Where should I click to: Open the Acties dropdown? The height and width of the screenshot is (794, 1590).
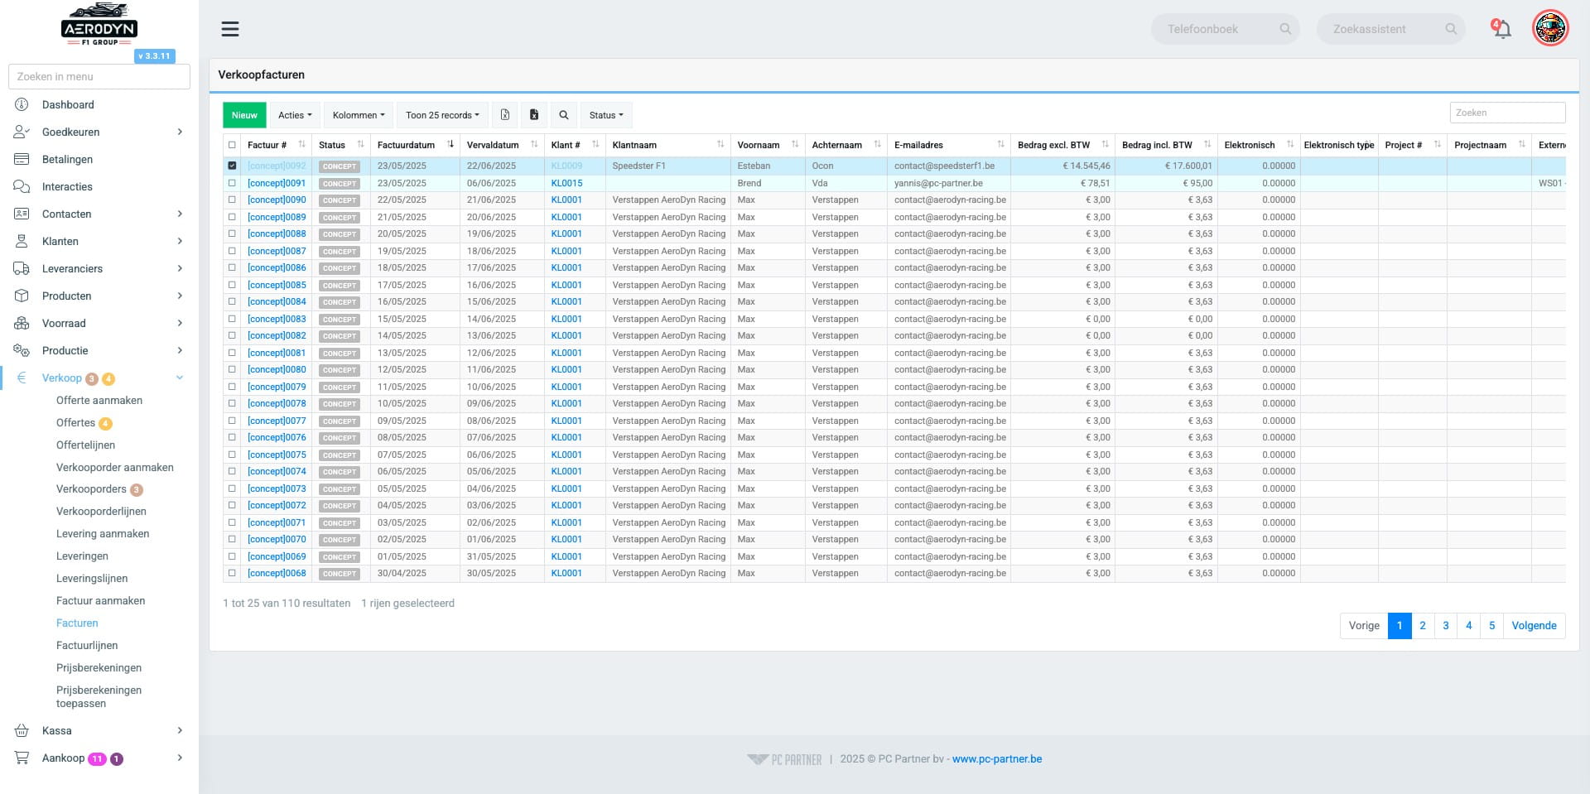(295, 115)
